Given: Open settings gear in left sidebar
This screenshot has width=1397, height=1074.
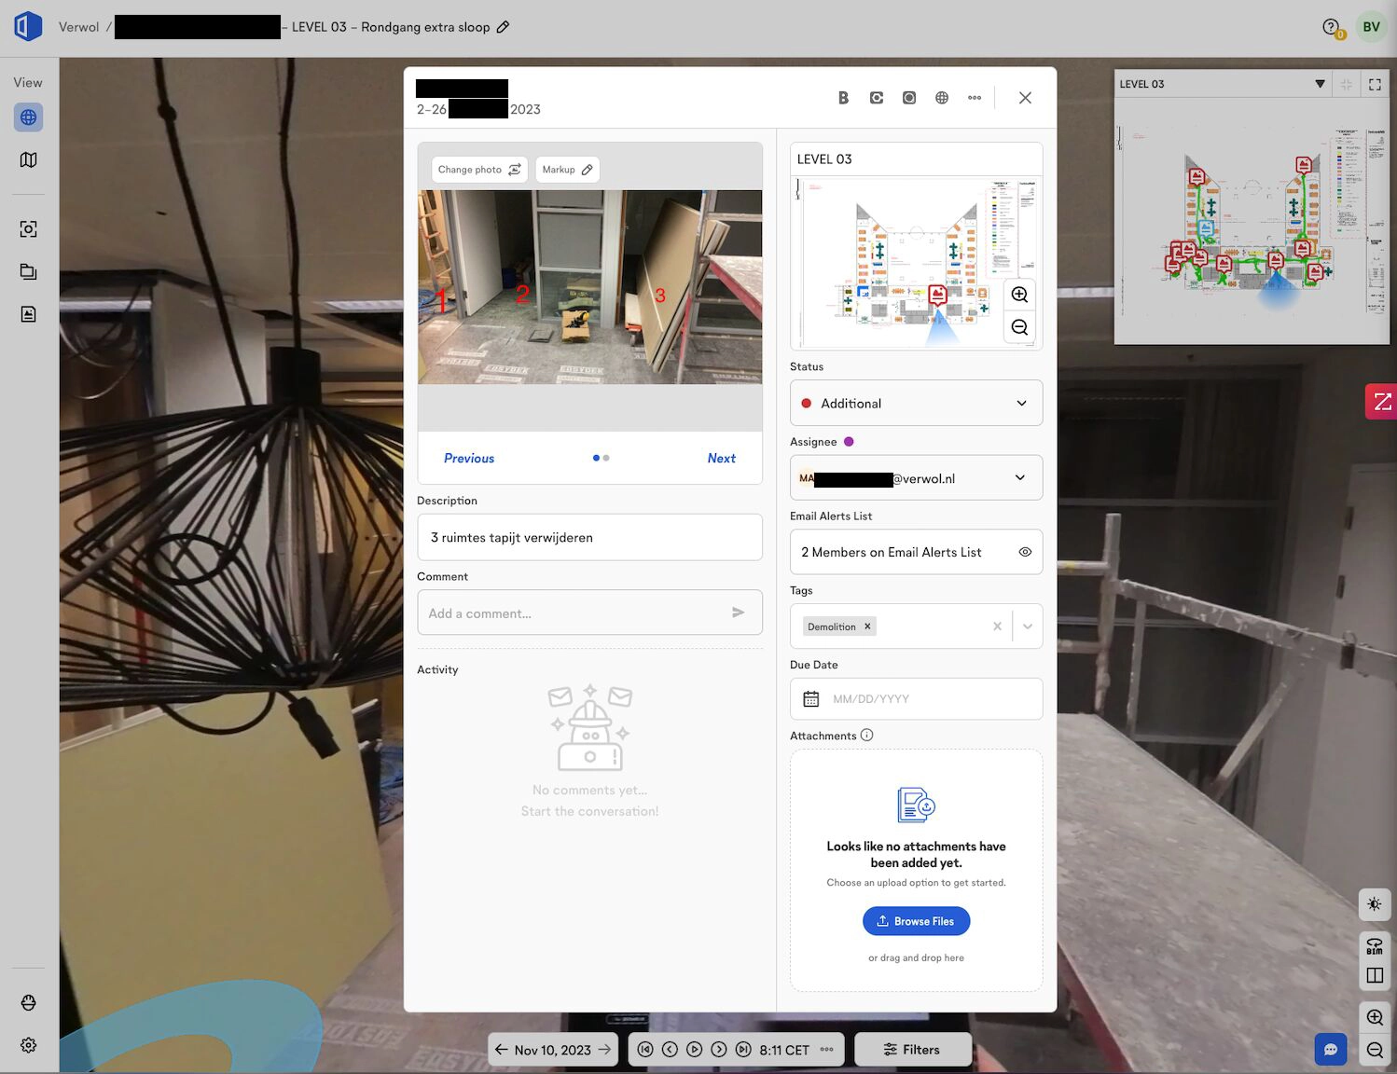Looking at the screenshot, I should [x=28, y=1045].
